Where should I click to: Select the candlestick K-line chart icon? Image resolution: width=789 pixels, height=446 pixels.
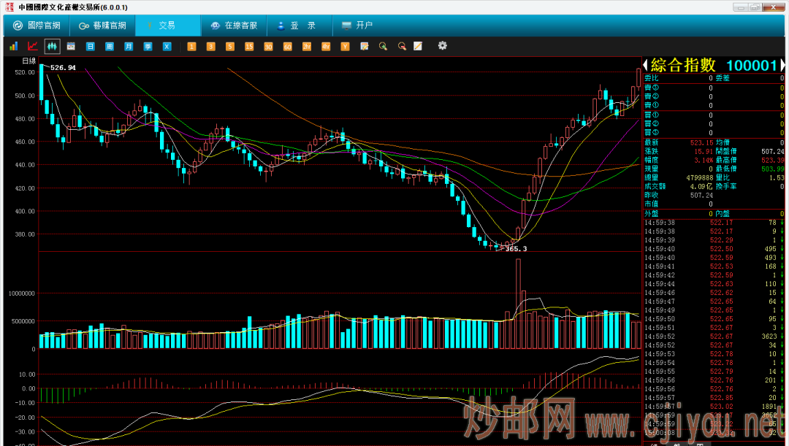(x=52, y=47)
